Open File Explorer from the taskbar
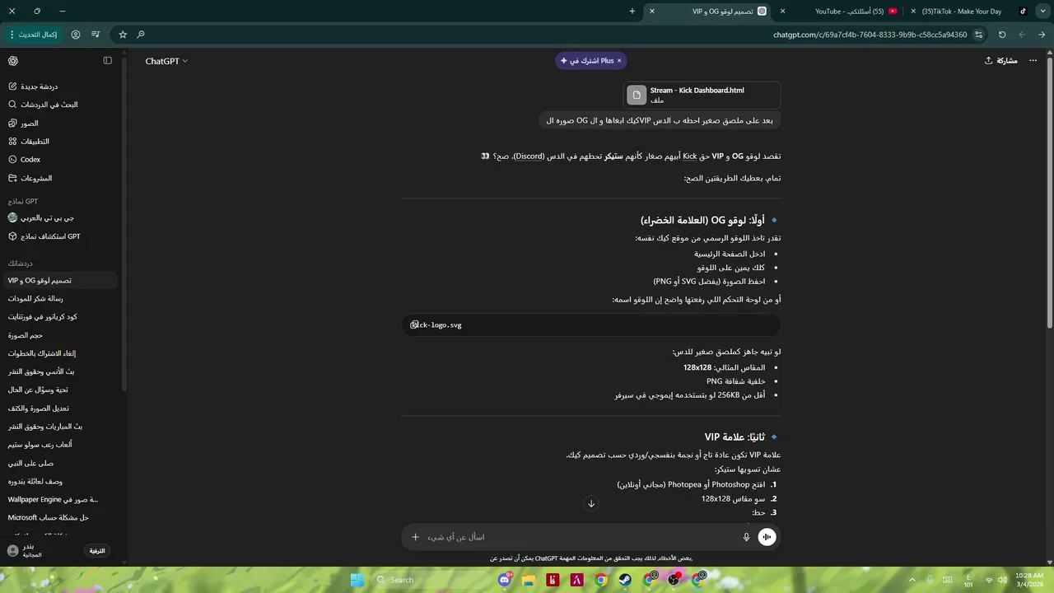Viewport: 1054px width, 593px height. pos(529,580)
